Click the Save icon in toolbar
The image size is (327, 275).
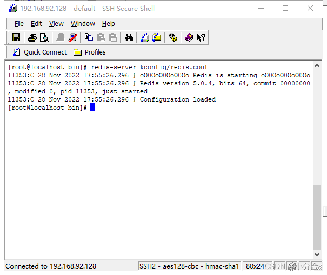click(x=16, y=38)
